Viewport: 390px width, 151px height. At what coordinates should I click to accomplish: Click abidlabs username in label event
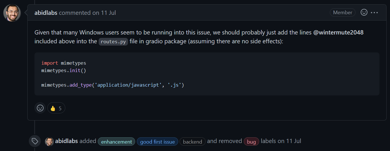tap(66, 141)
